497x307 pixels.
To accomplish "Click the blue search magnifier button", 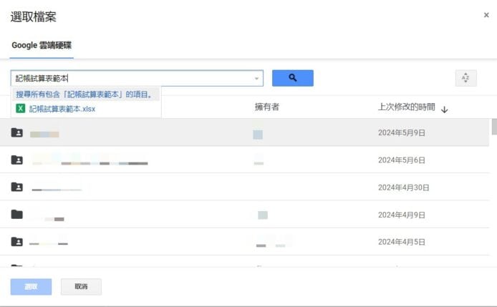I will point(292,78).
